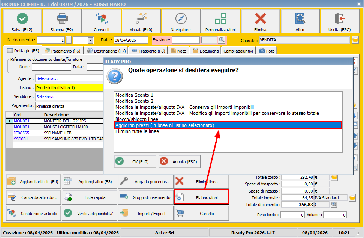This screenshot has height=238, width=364.
Task: Open the Campi aggiuntivi tab
Action: click(x=238, y=51)
